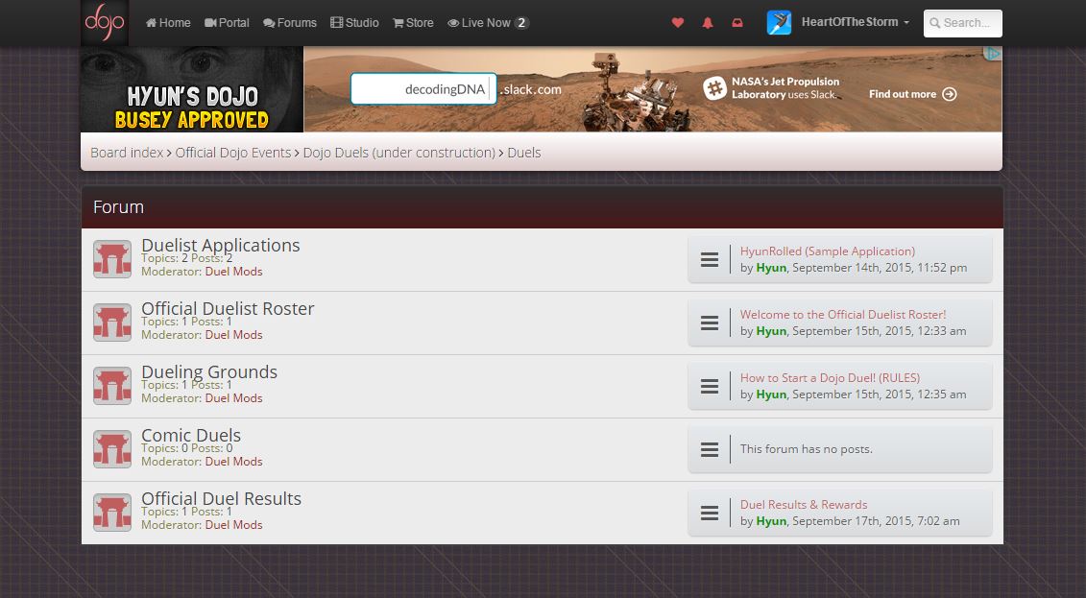Open the Forums nav item
This screenshot has height=598, width=1086.
point(290,23)
